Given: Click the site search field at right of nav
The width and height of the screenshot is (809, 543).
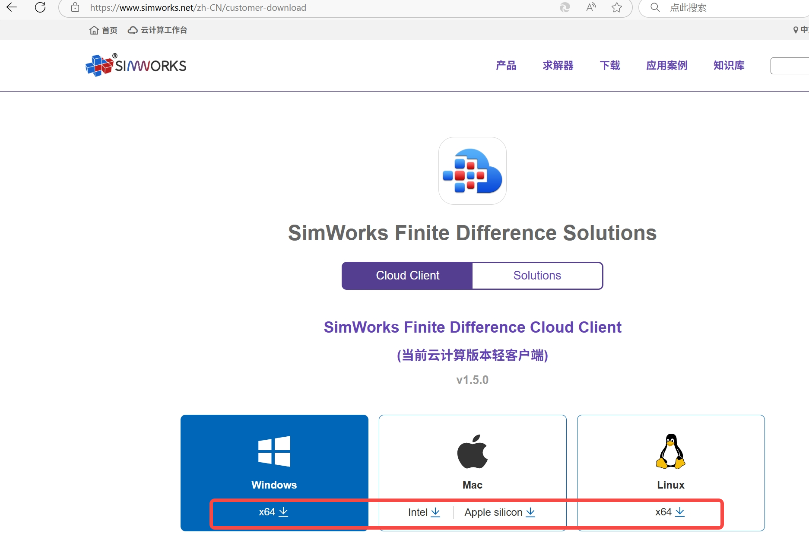Looking at the screenshot, I should (x=790, y=66).
